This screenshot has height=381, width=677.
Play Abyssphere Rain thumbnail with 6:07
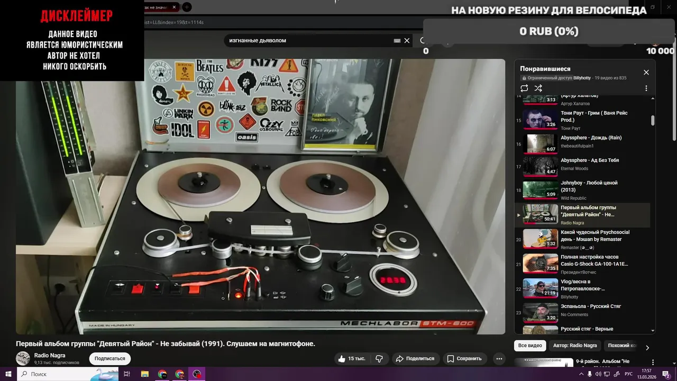pyautogui.click(x=541, y=143)
